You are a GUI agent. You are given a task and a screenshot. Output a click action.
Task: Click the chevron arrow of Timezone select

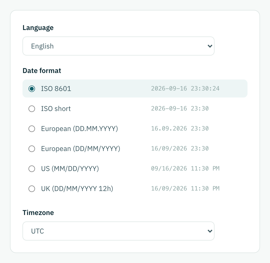coord(210,231)
